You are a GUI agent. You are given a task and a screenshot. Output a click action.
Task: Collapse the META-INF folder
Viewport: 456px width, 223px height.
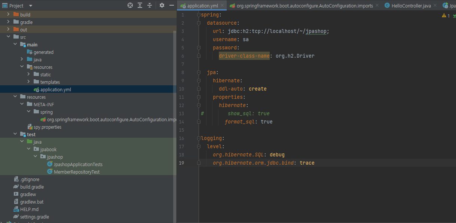pyautogui.click(x=22, y=104)
